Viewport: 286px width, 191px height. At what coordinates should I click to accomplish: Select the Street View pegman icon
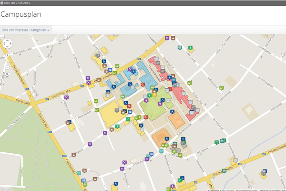click(7, 75)
